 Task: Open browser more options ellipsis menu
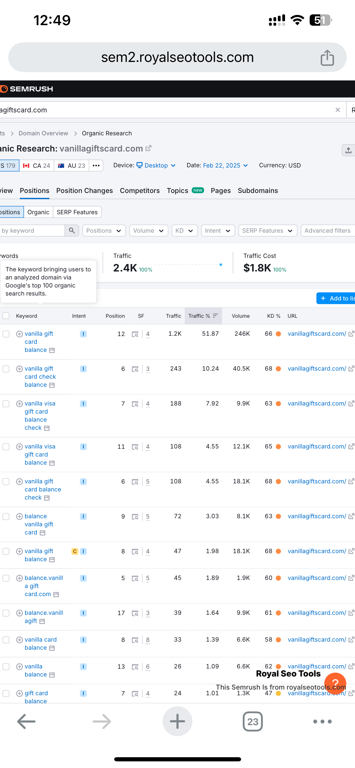322,722
